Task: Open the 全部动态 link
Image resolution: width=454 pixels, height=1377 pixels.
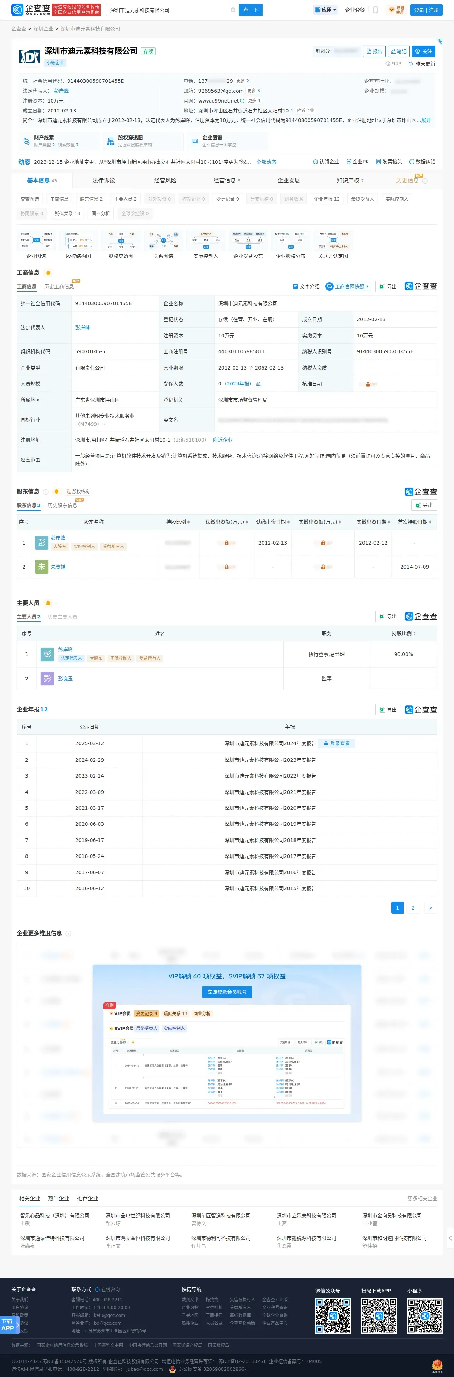Action: click(266, 162)
